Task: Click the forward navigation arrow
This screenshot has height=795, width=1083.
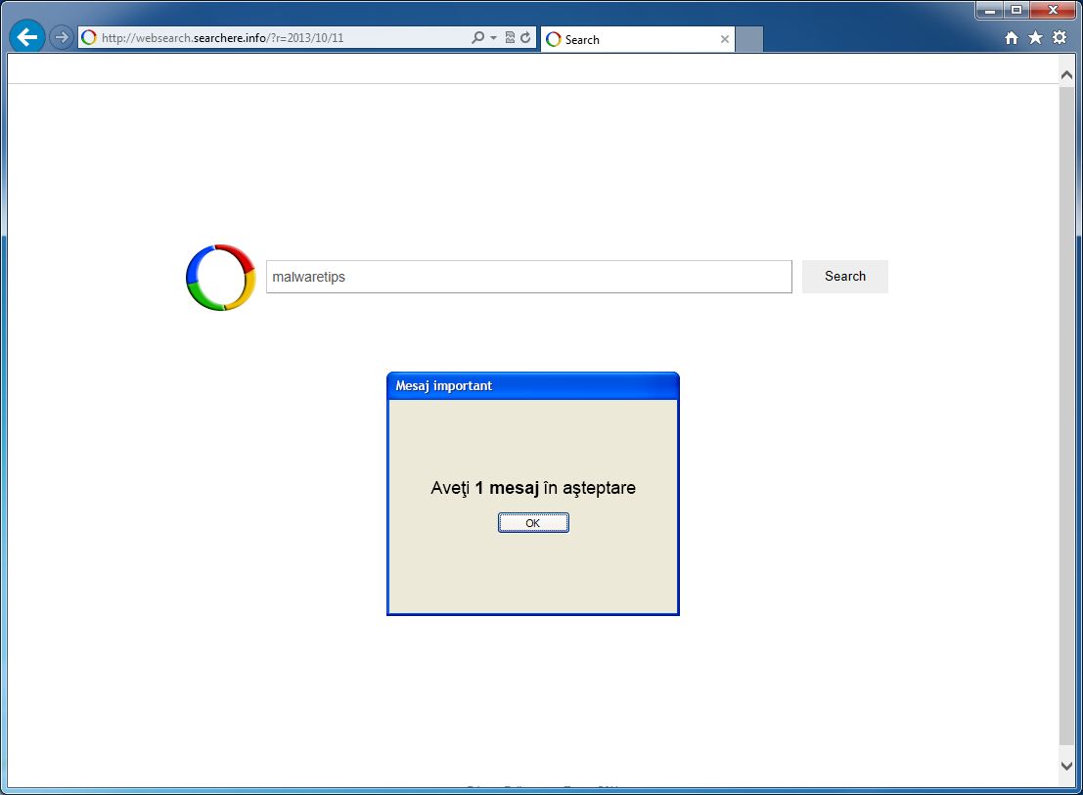Action: click(61, 36)
